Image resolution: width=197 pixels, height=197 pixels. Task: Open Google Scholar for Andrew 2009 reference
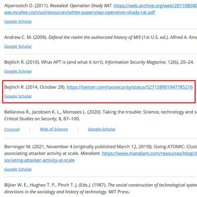click(18, 46)
